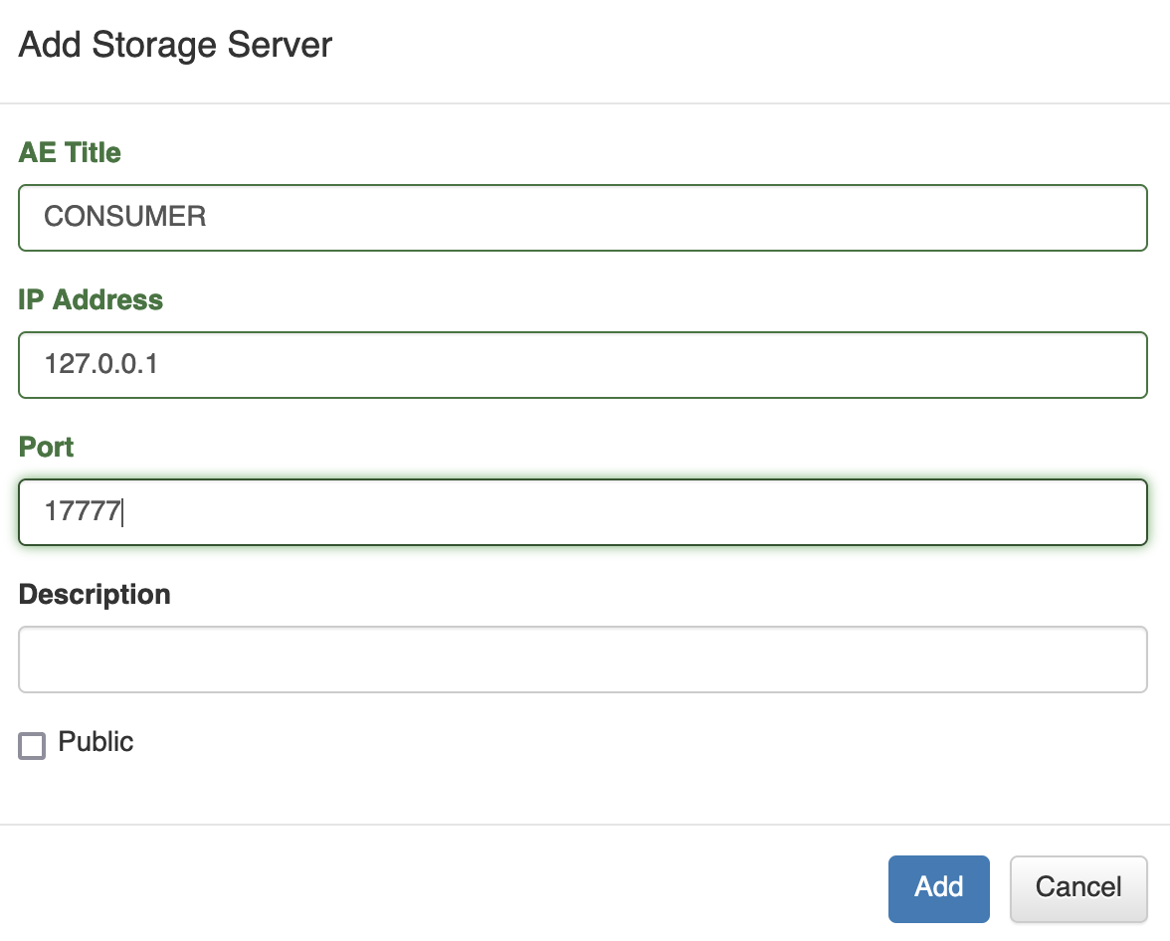Click the IP Address label
1170x941 pixels.
point(90,299)
